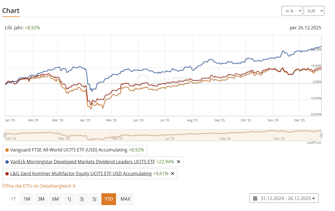
Task: Open L&G Gerd Kommer Multifactor Equity link
Action: point(81,174)
